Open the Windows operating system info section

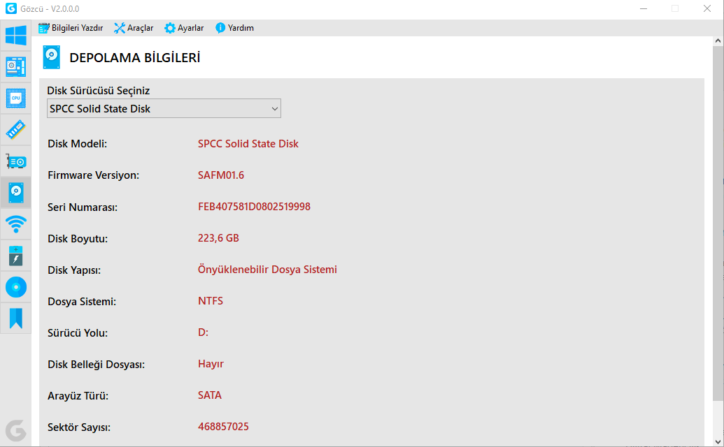(15, 36)
